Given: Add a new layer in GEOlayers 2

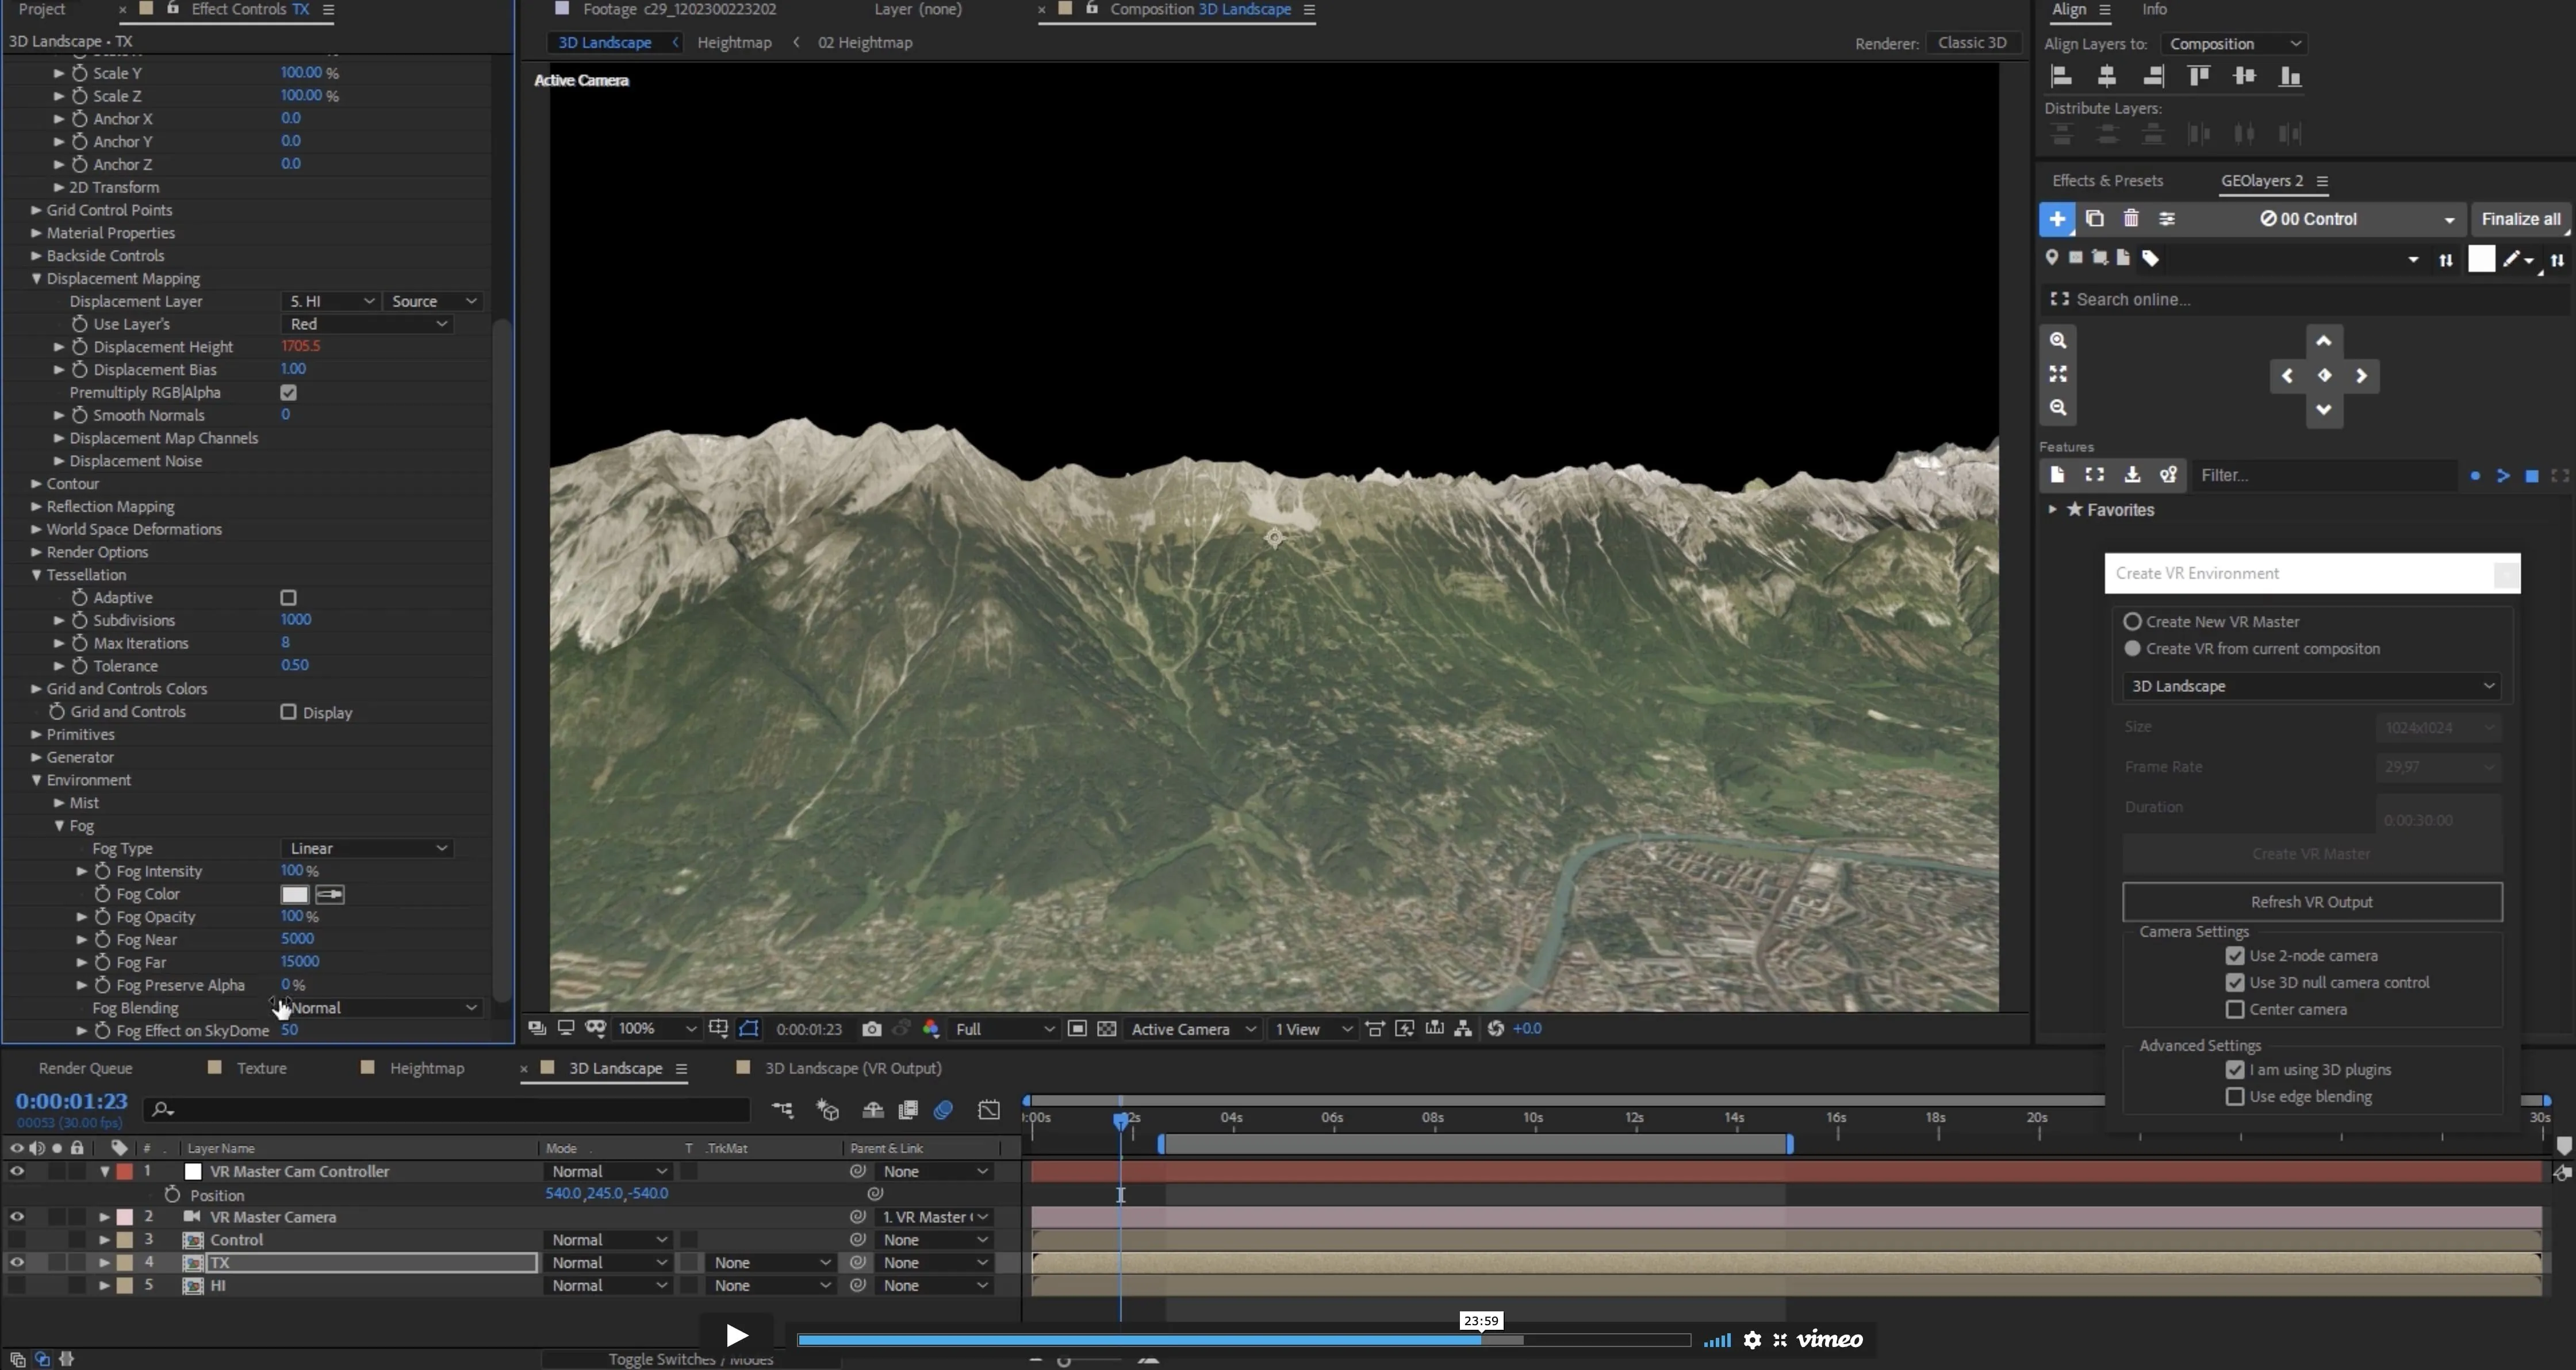Looking at the screenshot, I should click(x=2057, y=219).
